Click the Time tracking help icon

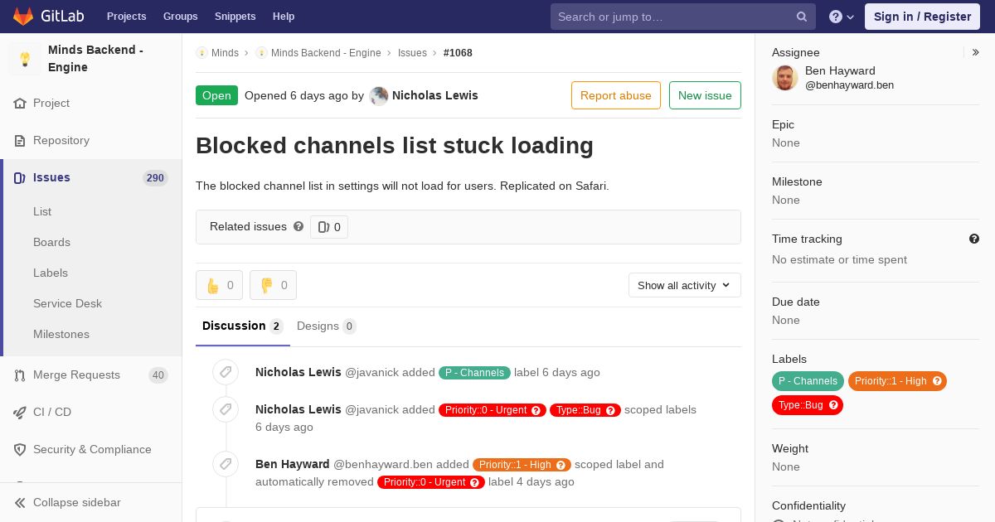pos(974,239)
